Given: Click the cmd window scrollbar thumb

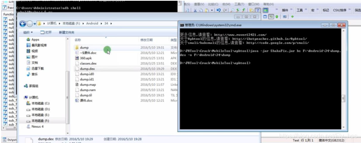Looking at the screenshot, I should point(344,98).
